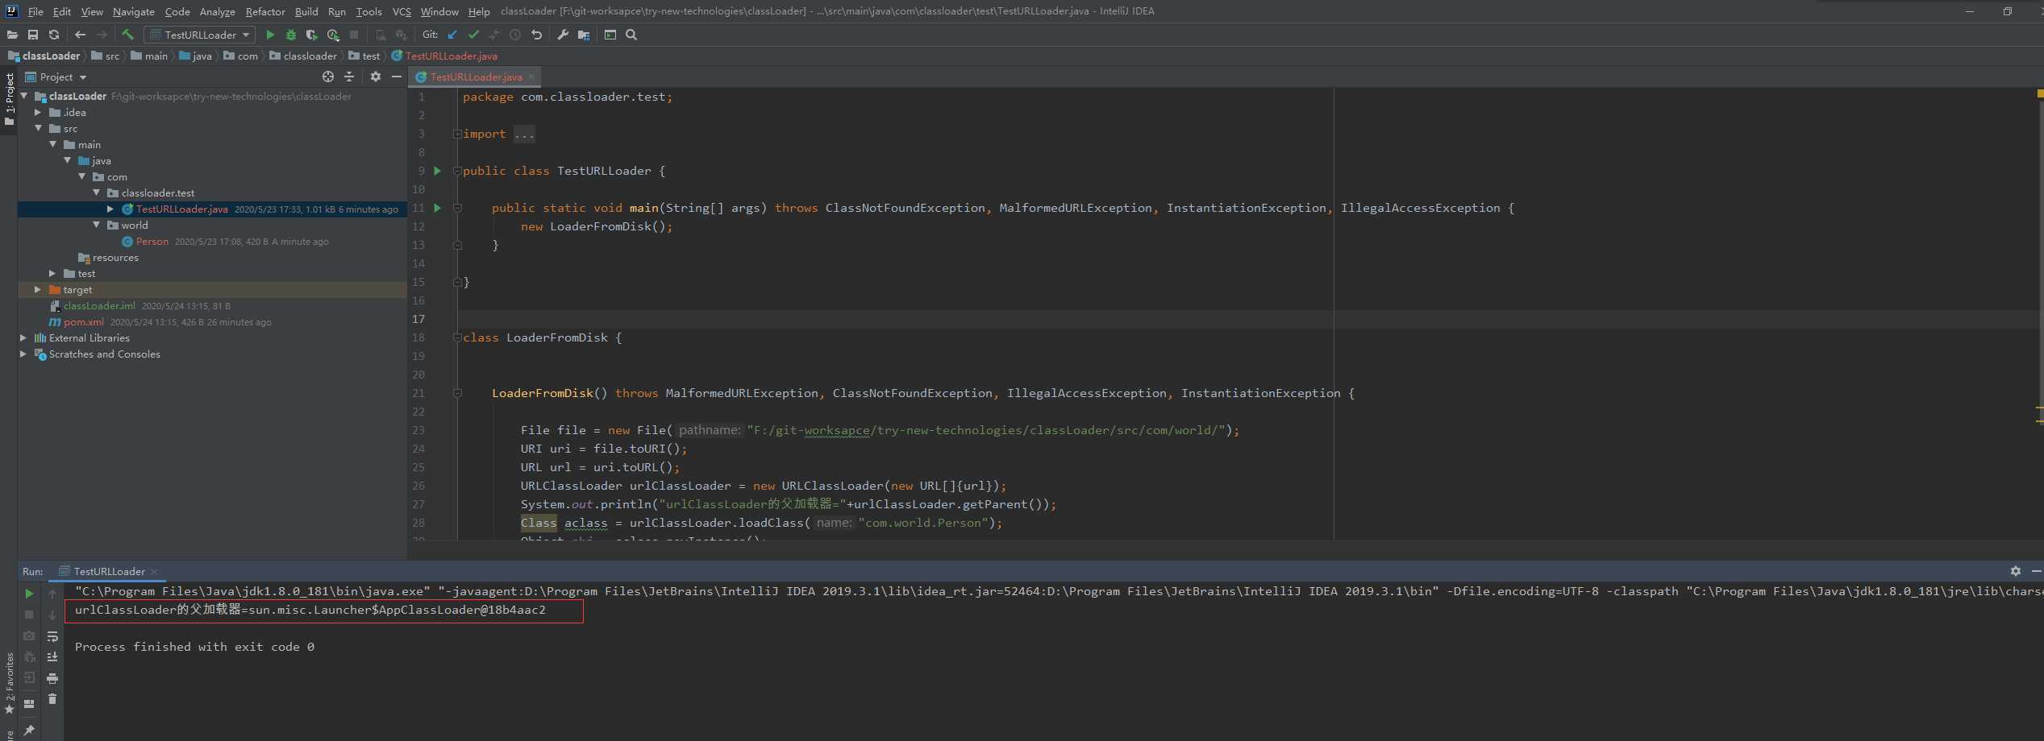The image size is (2044, 741).
Task: Open Run panel settings gear
Action: coord(2016,571)
